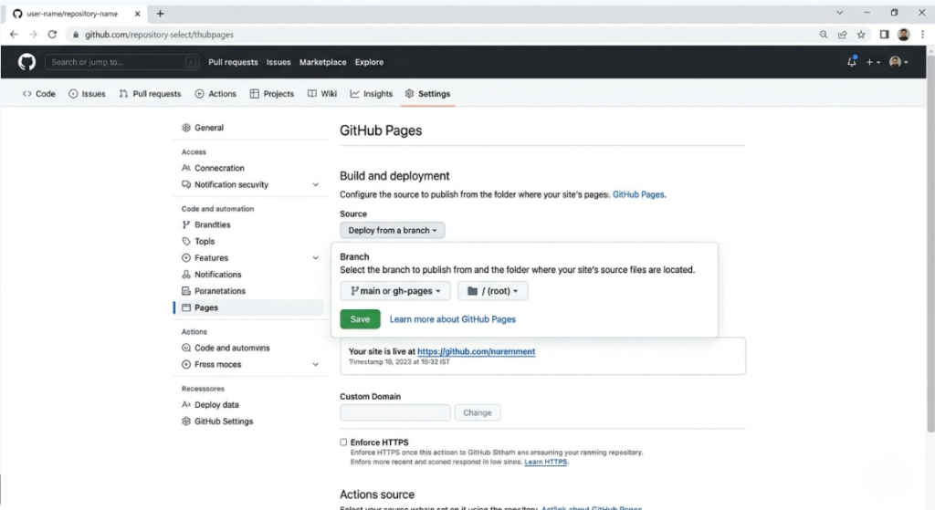Open Explore in the header
This screenshot has width=935, height=510.
369,62
